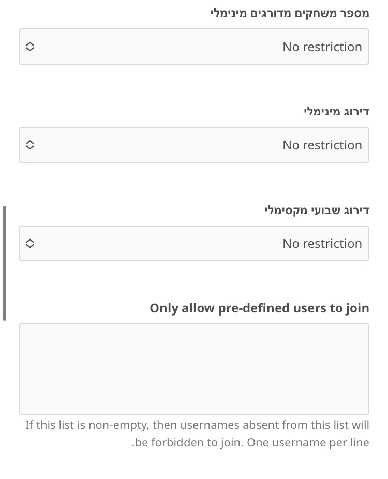Click the Only allow pre-defined users label
Screen dimensions: 388x479
click(259, 308)
